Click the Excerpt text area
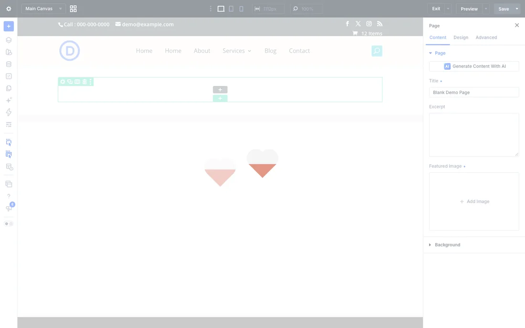Image resolution: width=525 pixels, height=328 pixels. [x=474, y=135]
